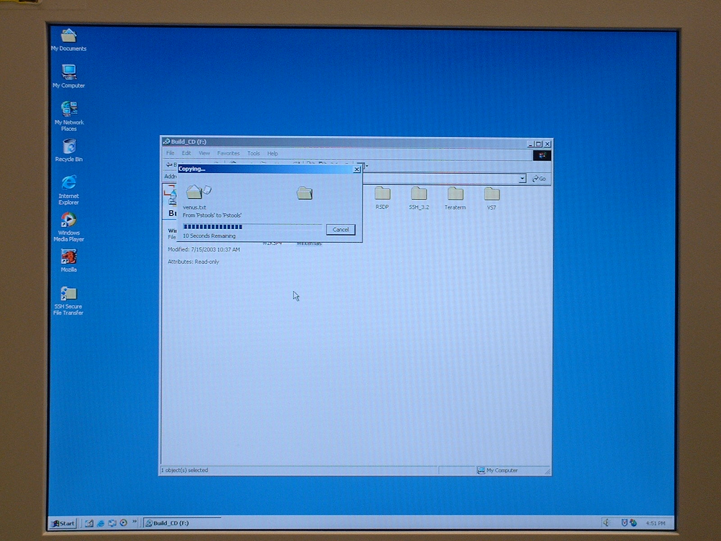Open Windows Media Player desktop icon
This screenshot has height=541, width=721.
(x=68, y=220)
